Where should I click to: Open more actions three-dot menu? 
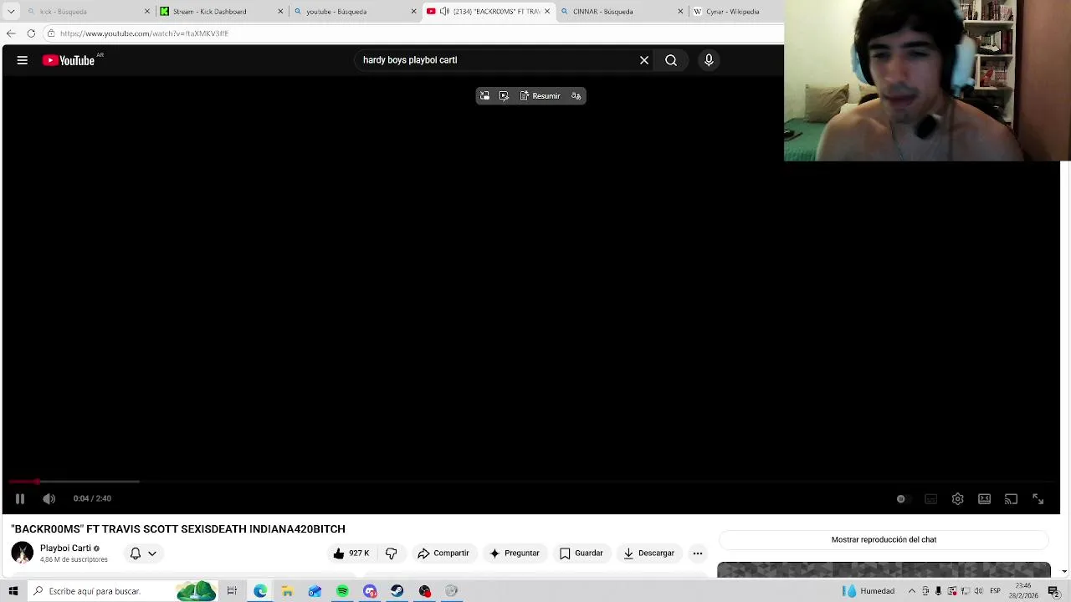[x=698, y=554]
